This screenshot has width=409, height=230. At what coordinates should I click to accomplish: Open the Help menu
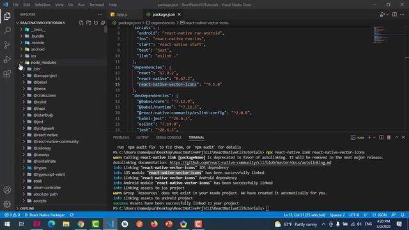tap(112, 4)
